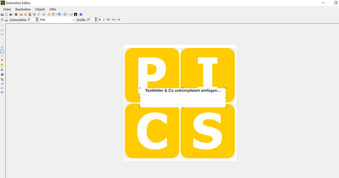Viewport: 339px width, 178px height.
Task: Toggle italic text formatting
Action: coord(104,19)
